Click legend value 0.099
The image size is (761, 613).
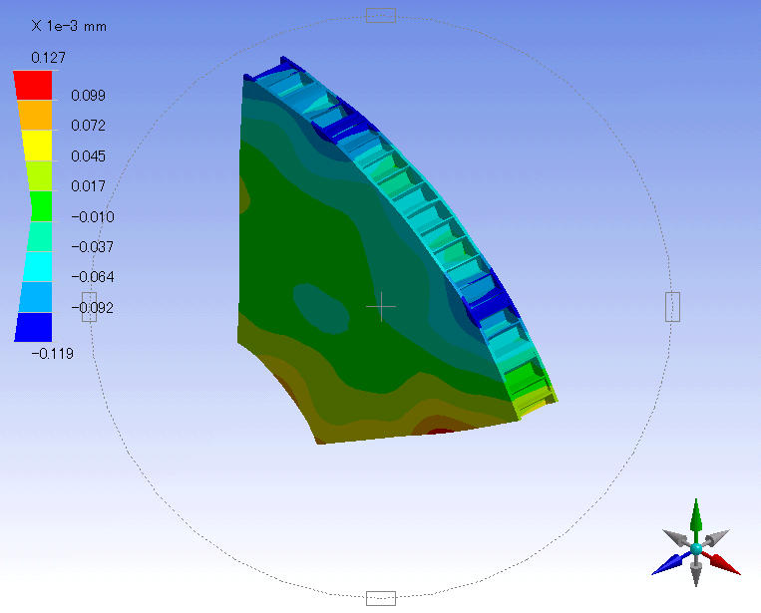tap(89, 96)
